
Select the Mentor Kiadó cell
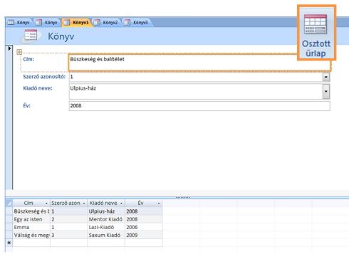(106, 219)
